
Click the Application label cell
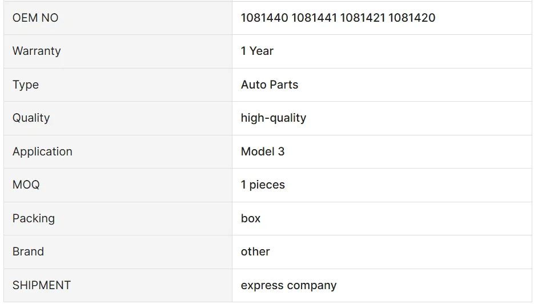coord(42,151)
